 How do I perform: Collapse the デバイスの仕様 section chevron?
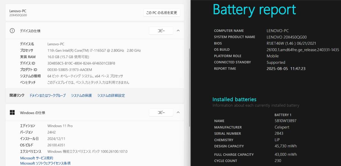178,31
